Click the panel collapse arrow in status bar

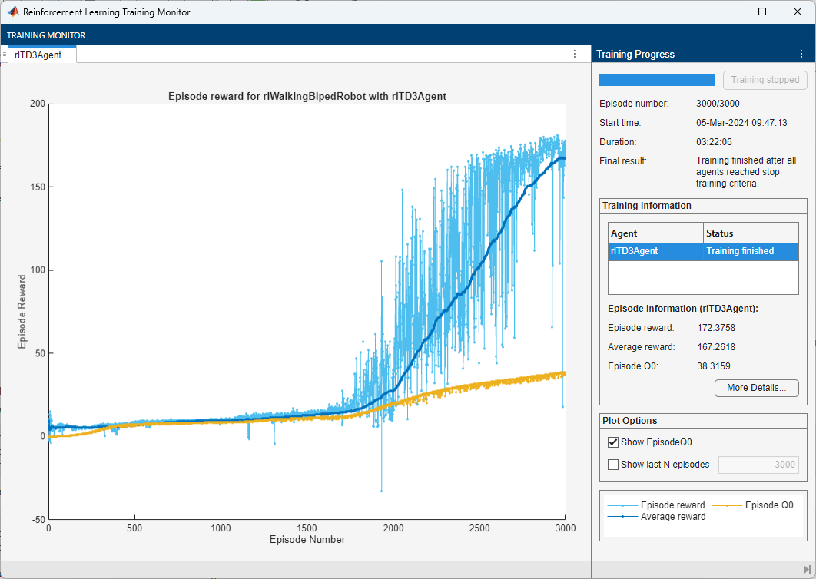tap(807, 569)
